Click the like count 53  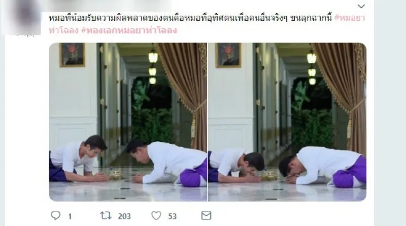tap(173, 216)
